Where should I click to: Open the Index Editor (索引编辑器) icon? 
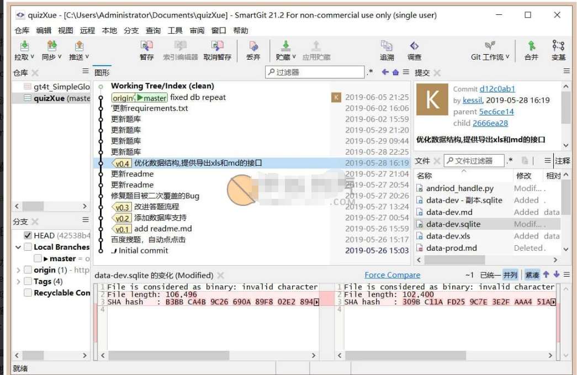point(181,46)
